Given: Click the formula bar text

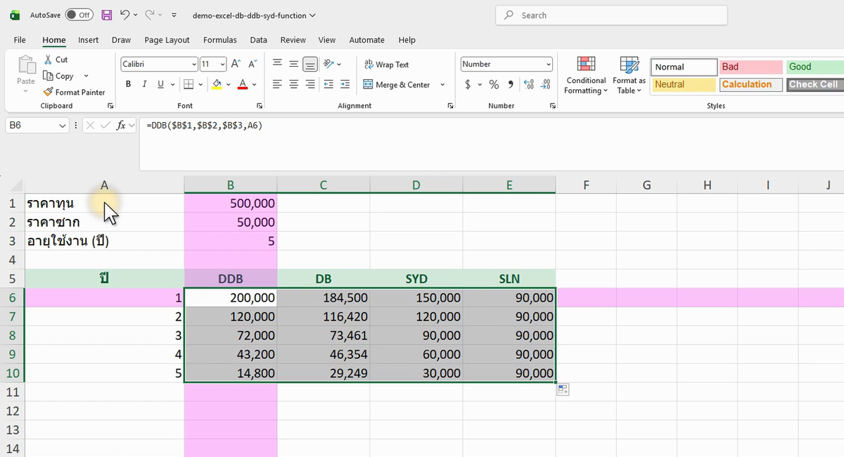Looking at the screenshot, I should (205, 125).
